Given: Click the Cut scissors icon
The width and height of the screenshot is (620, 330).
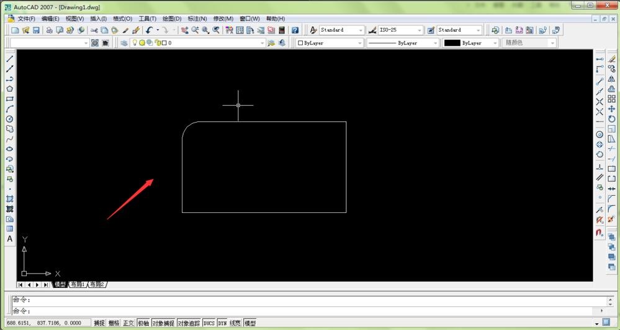Looking at the screenshot, I should [94, 30].
